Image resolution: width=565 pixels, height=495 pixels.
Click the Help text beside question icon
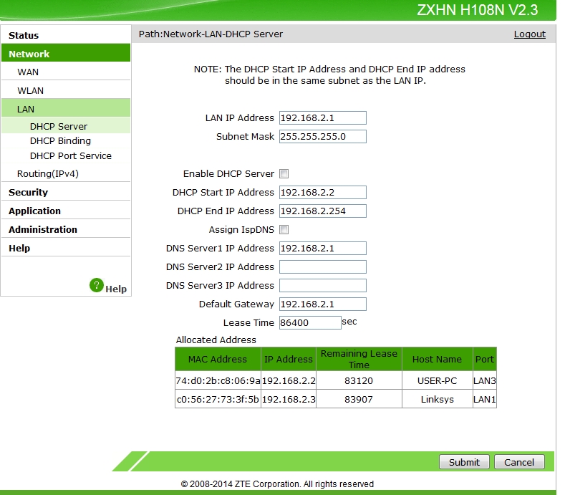coord(116,289)
